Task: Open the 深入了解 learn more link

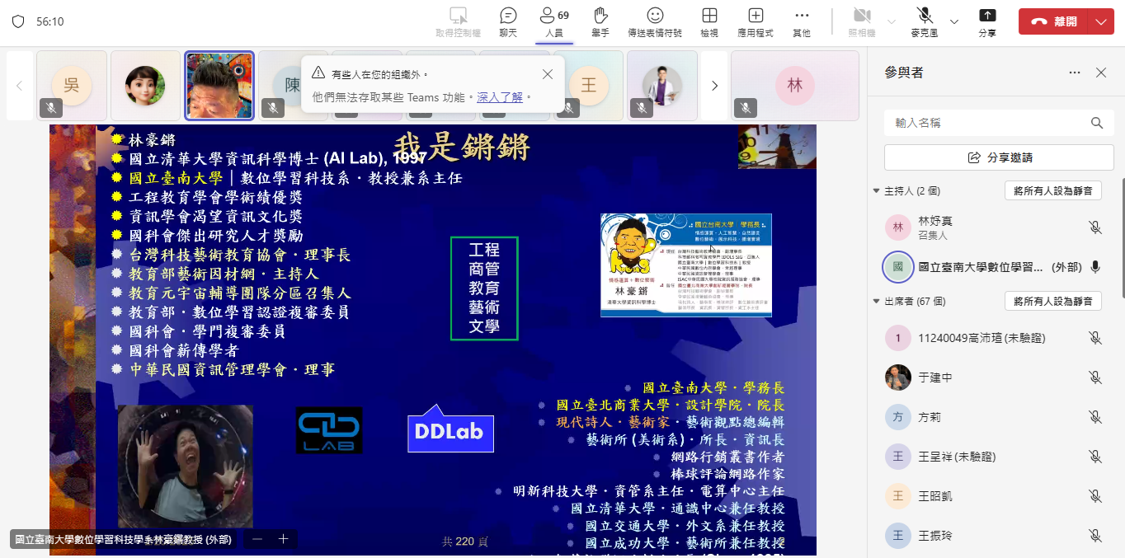Action: (x=500, y=97)
